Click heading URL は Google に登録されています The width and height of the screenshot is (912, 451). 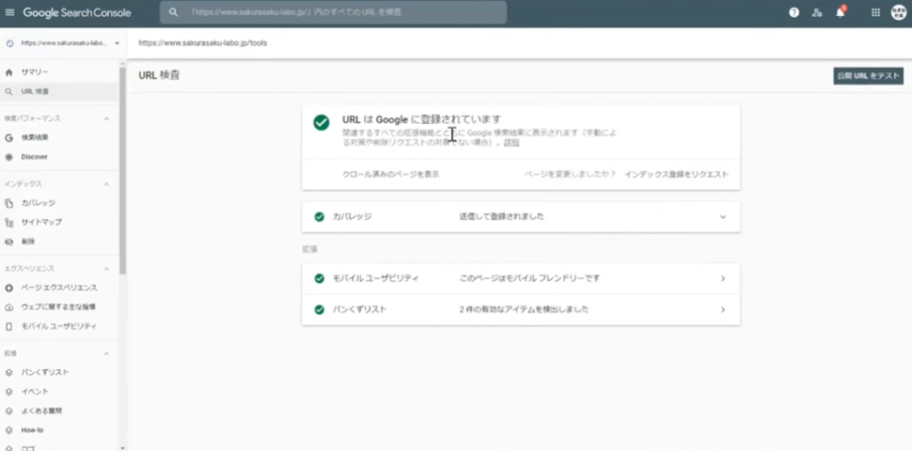[421, 119]
